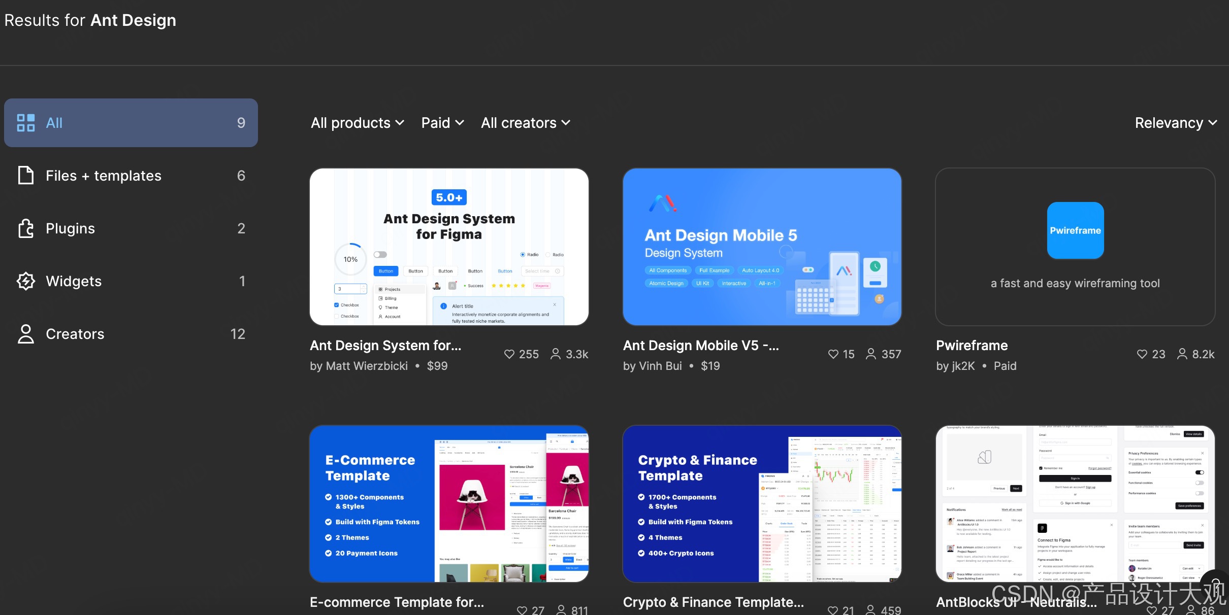Switch to Creators results tab

(131, 334)
